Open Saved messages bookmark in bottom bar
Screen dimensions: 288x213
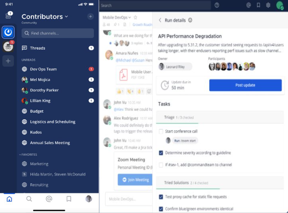[x=69, y=199]
